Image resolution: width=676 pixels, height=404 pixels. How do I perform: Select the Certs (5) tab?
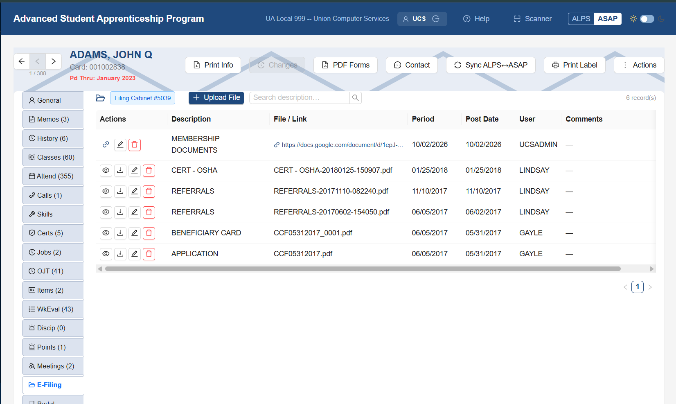click(x=53, y=233)
